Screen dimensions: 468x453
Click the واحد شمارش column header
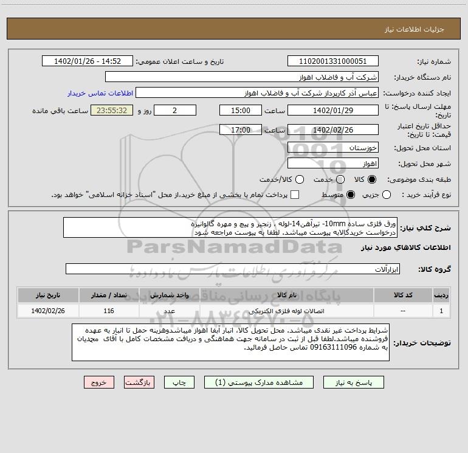click(x=169, y=295)
